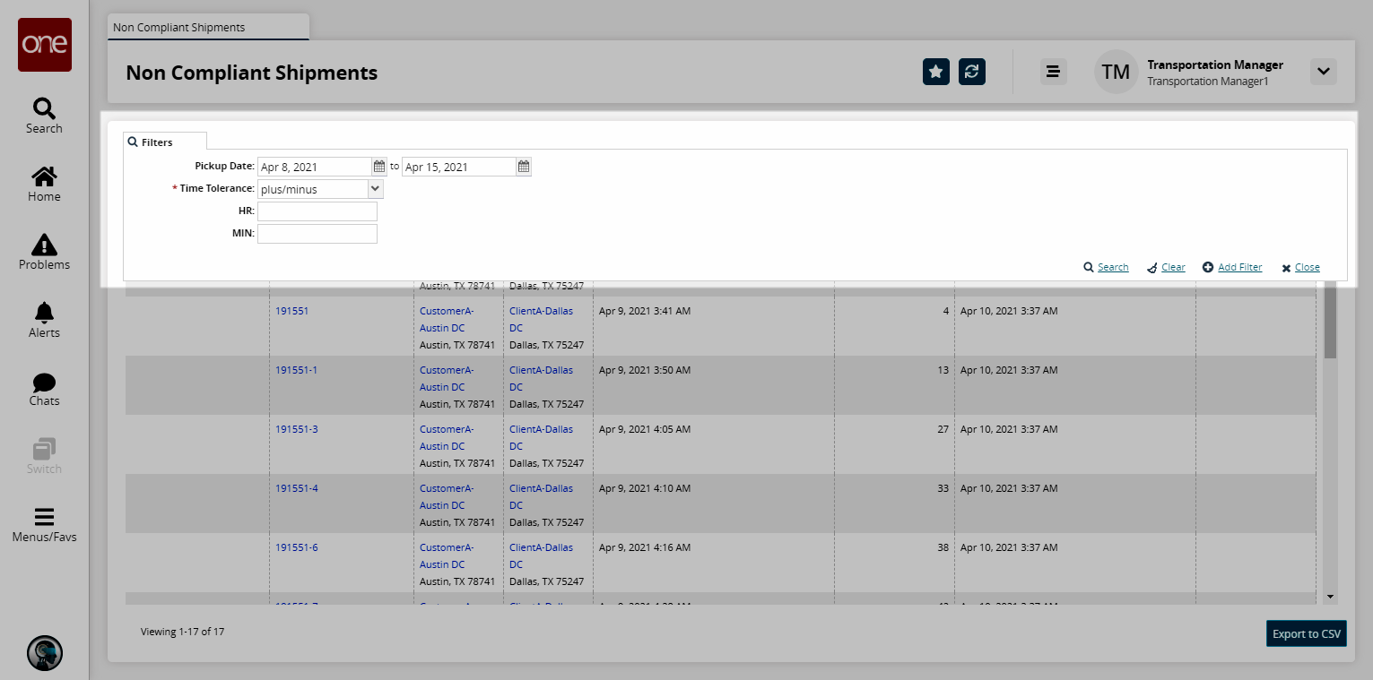The height and width of the screenshot is (680, 1373).
Task: Add page to favorites with star icon
Action: [936, 72]
